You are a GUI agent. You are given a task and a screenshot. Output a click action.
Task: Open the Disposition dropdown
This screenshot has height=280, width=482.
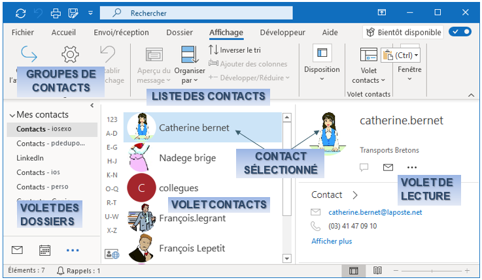coord(322,63)
